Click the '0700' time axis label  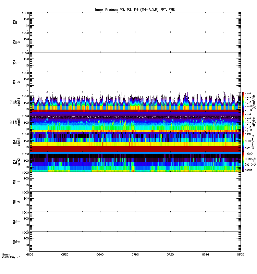[x=135, y=254]
